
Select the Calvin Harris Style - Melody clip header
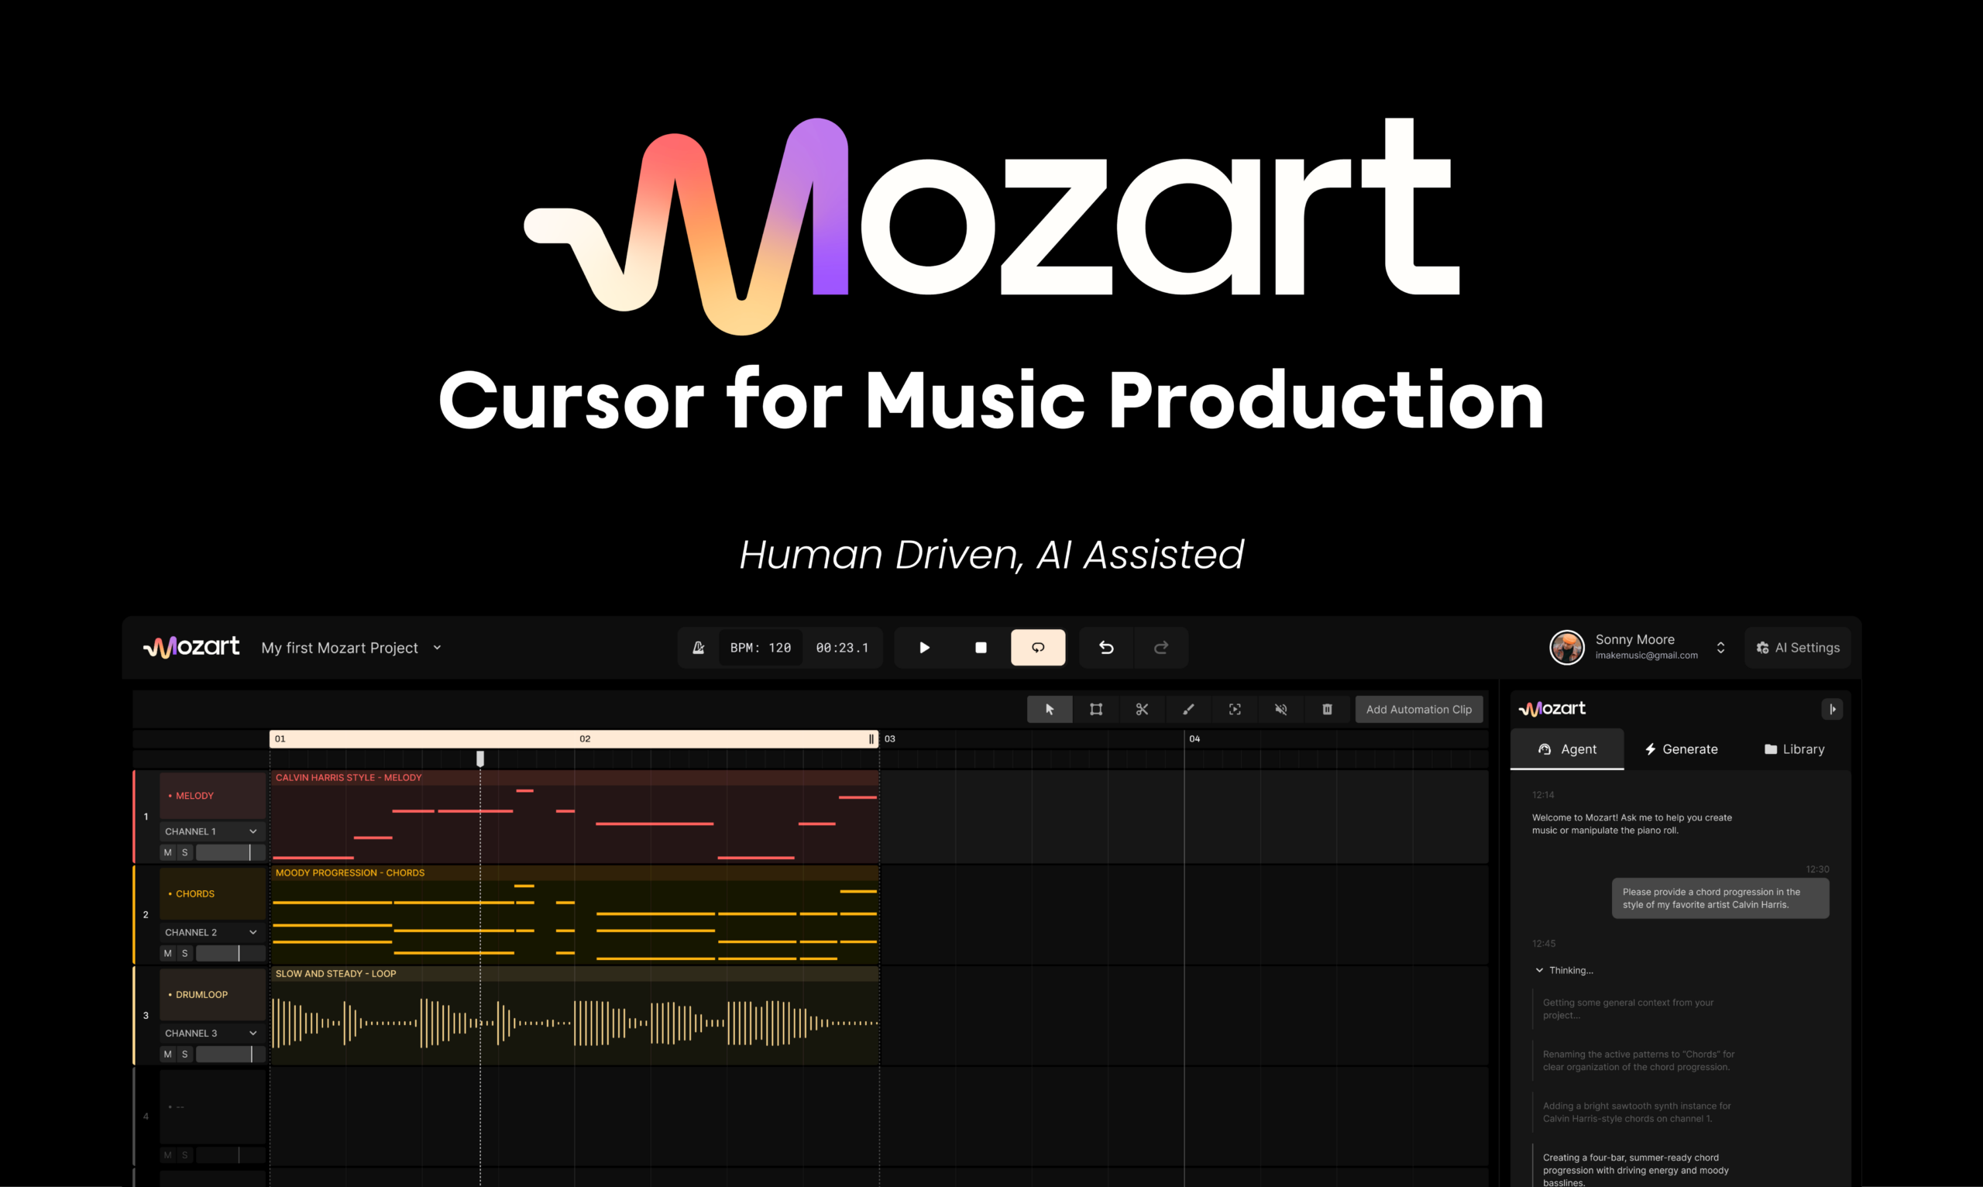(x=574, y=777)
